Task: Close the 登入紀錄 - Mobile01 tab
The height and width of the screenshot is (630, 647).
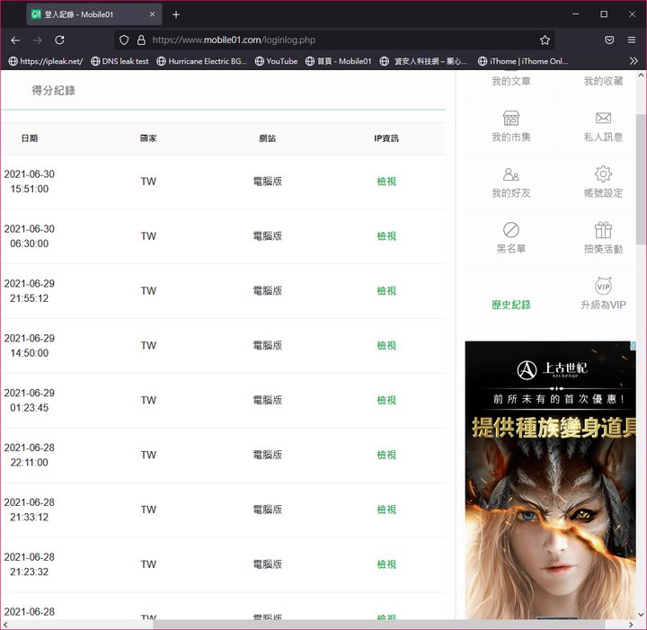Action: coord(152,14)
